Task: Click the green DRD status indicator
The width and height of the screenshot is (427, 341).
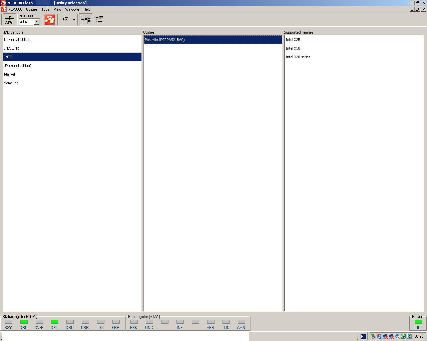Action: [24, 322]
